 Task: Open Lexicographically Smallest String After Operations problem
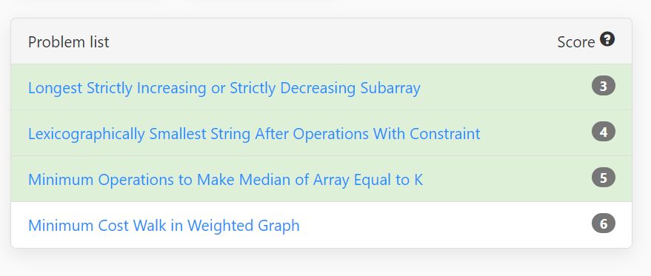pyautogui.click(x=254, y=134)
